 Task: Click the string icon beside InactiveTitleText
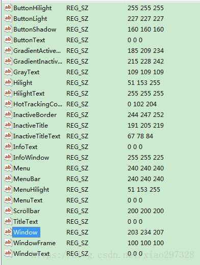coord(8,136)
